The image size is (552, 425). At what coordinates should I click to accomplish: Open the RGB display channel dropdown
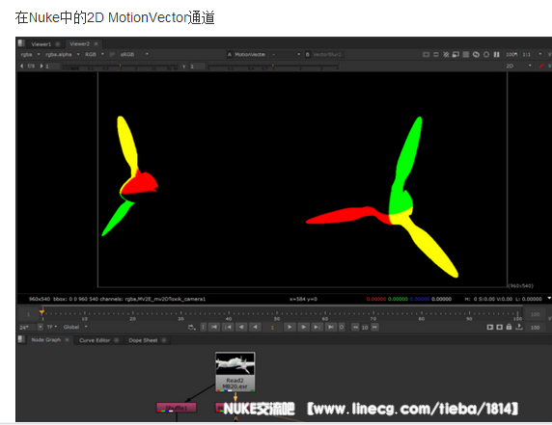click(94, 54)
